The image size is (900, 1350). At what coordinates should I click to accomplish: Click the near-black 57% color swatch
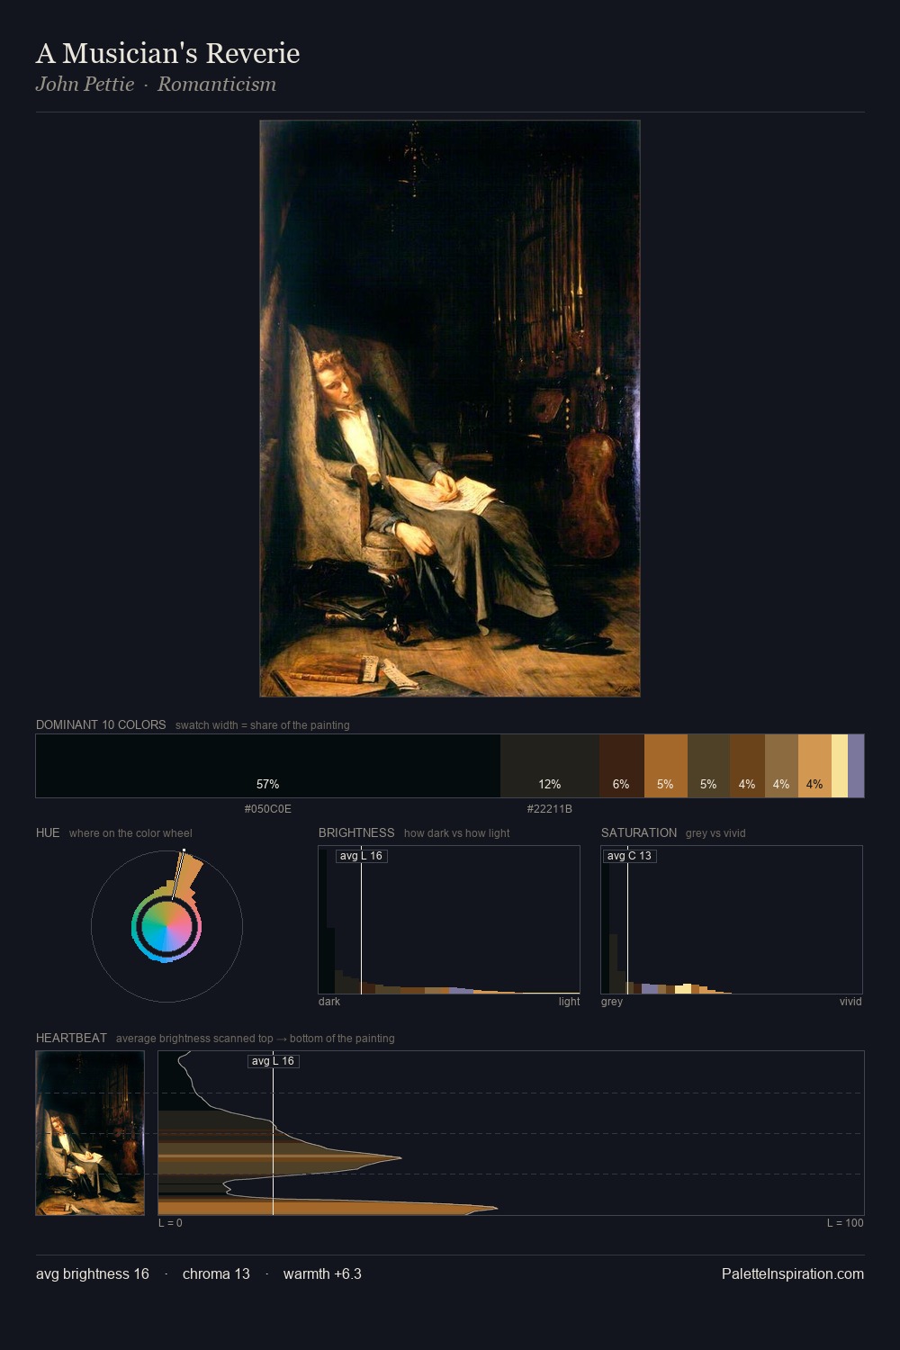coord(268,766)
